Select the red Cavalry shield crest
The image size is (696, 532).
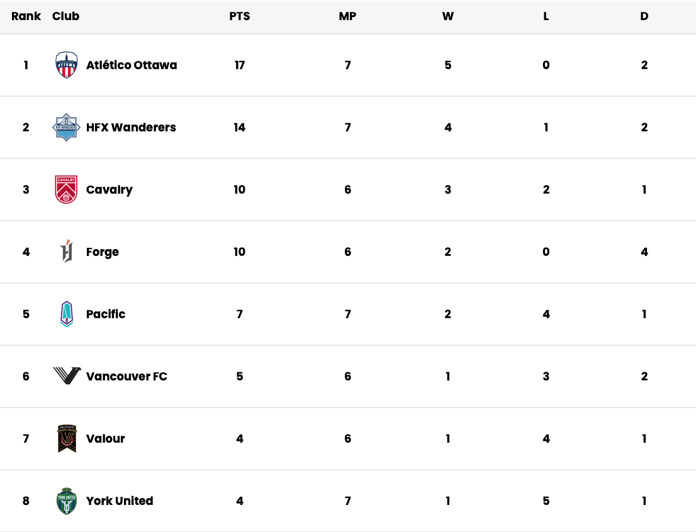[66, 189]
